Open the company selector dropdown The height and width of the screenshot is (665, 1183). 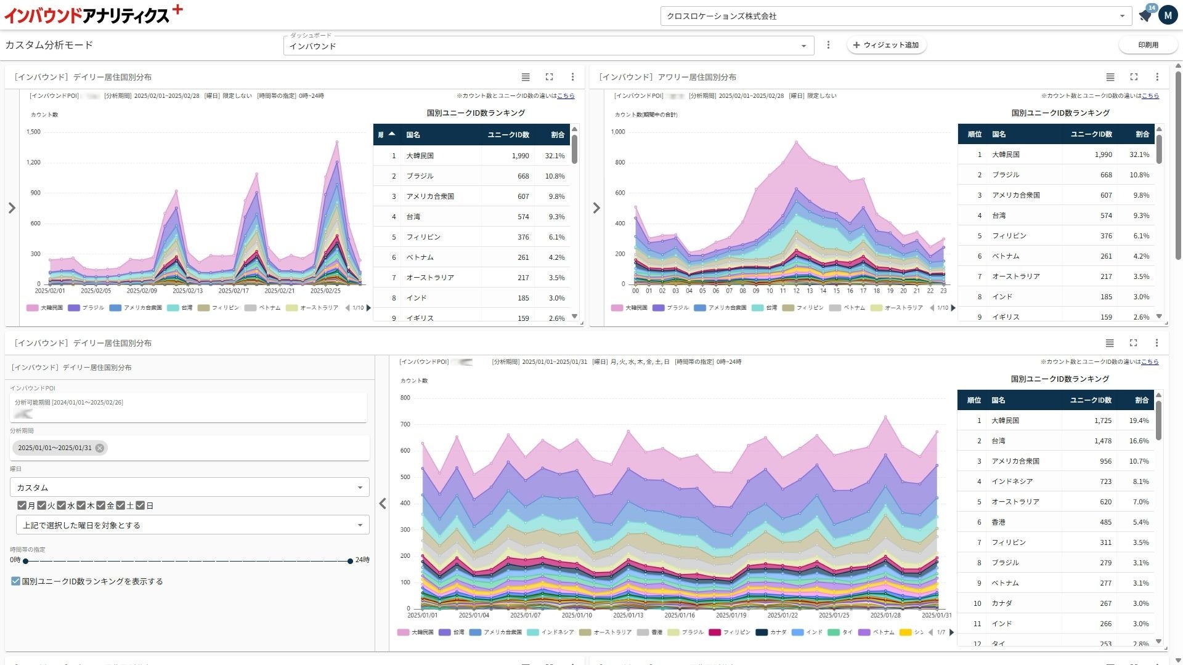coord(895,16)
